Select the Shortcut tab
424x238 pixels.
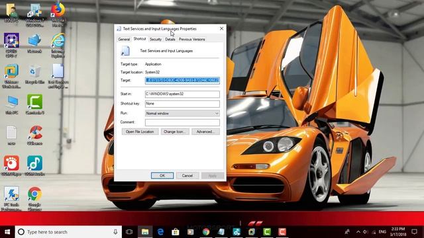[x=140, y=39]
